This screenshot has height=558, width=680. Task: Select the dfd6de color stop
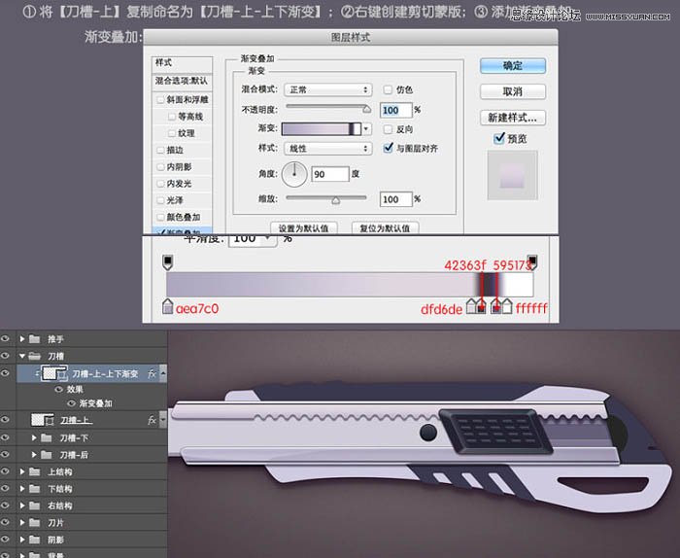coord(471,306)
